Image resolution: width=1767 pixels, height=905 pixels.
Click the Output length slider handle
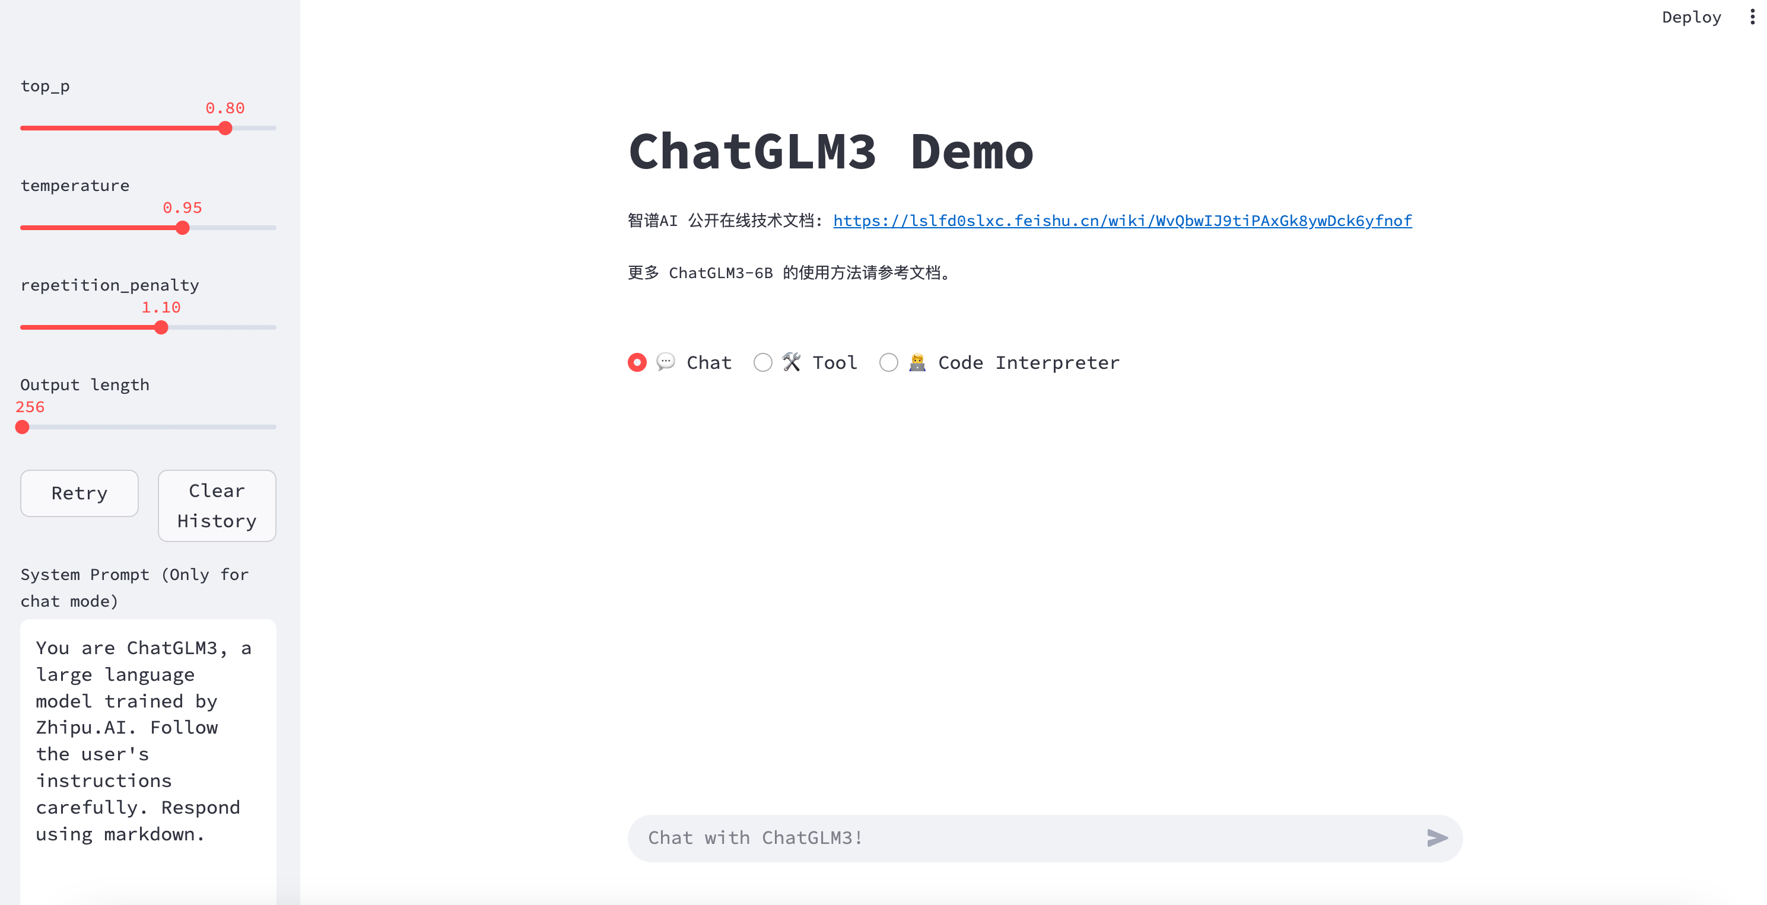[x=23, y=427]
